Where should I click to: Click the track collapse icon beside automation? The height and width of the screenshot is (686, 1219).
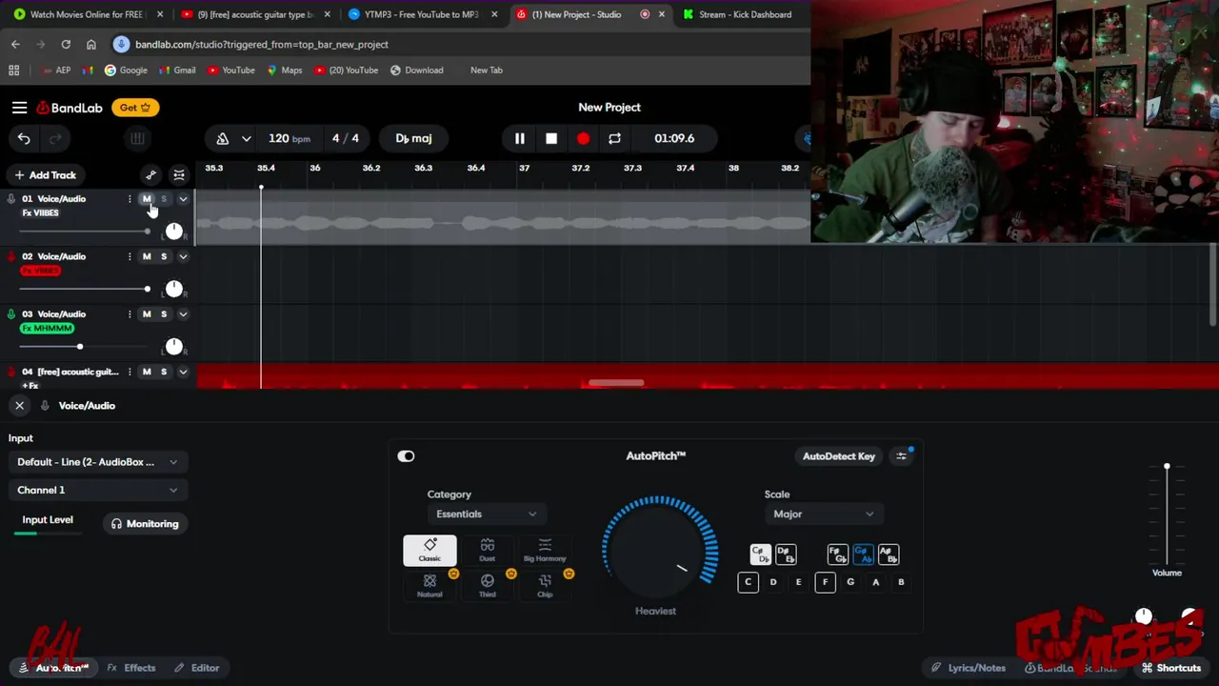(x=179, y=175)
